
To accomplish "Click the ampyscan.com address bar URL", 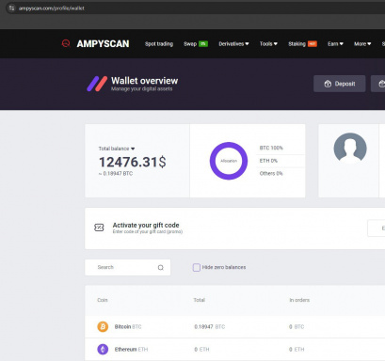I will click(52, 8).
